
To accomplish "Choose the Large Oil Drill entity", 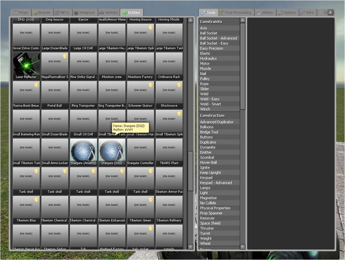I will point(83,37).
